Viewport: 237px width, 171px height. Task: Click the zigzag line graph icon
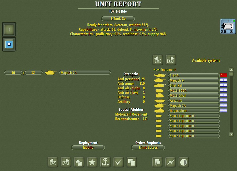170,162
